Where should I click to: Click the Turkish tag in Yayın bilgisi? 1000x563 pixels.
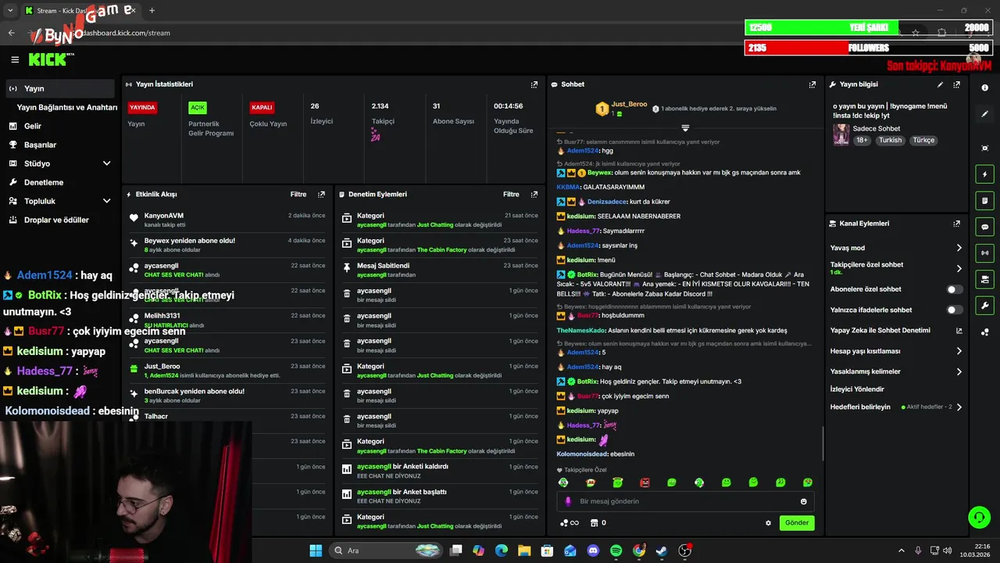890,141
